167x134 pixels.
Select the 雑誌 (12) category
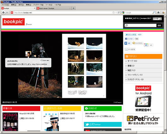[x=143, y=70]
